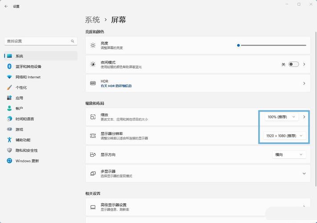Click the 个性化 paintbrush icon

(9, 87)
